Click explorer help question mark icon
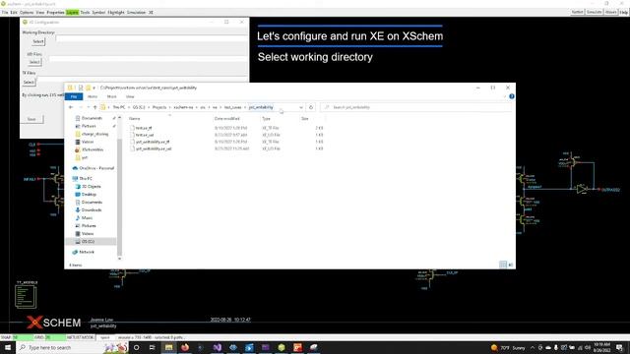Image resolution: width=630 pixels, height=354 pixels. 512,96
